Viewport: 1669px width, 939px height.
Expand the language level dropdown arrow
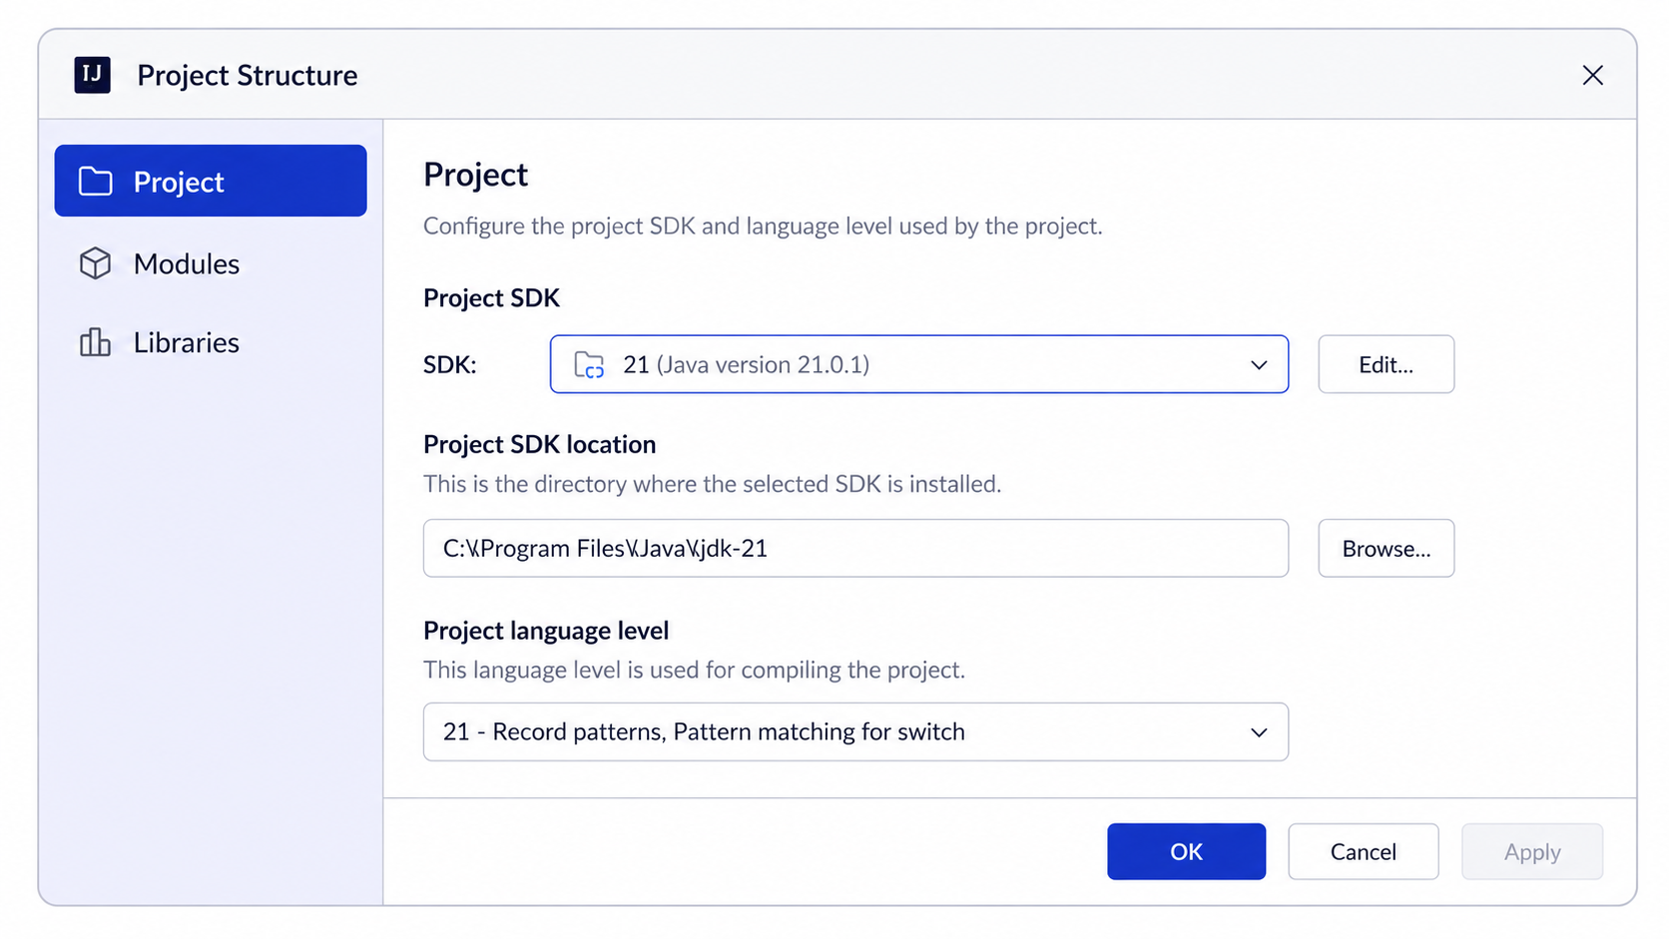coord(1259,732)
